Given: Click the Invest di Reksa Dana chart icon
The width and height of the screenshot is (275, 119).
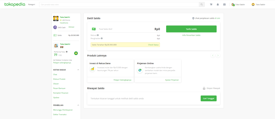Looking at the screenshot, I should pos(92,69).
